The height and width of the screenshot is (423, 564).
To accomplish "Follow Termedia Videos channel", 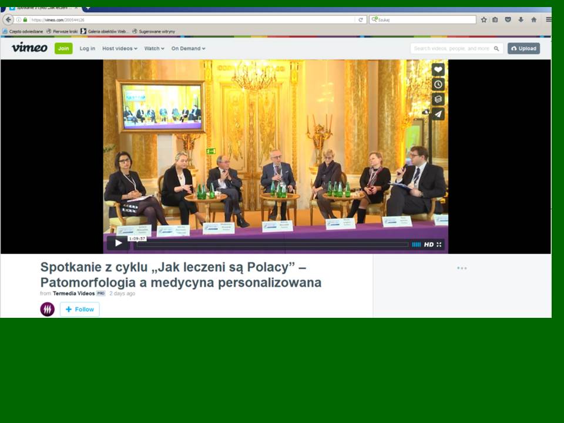I will point(80,309).
